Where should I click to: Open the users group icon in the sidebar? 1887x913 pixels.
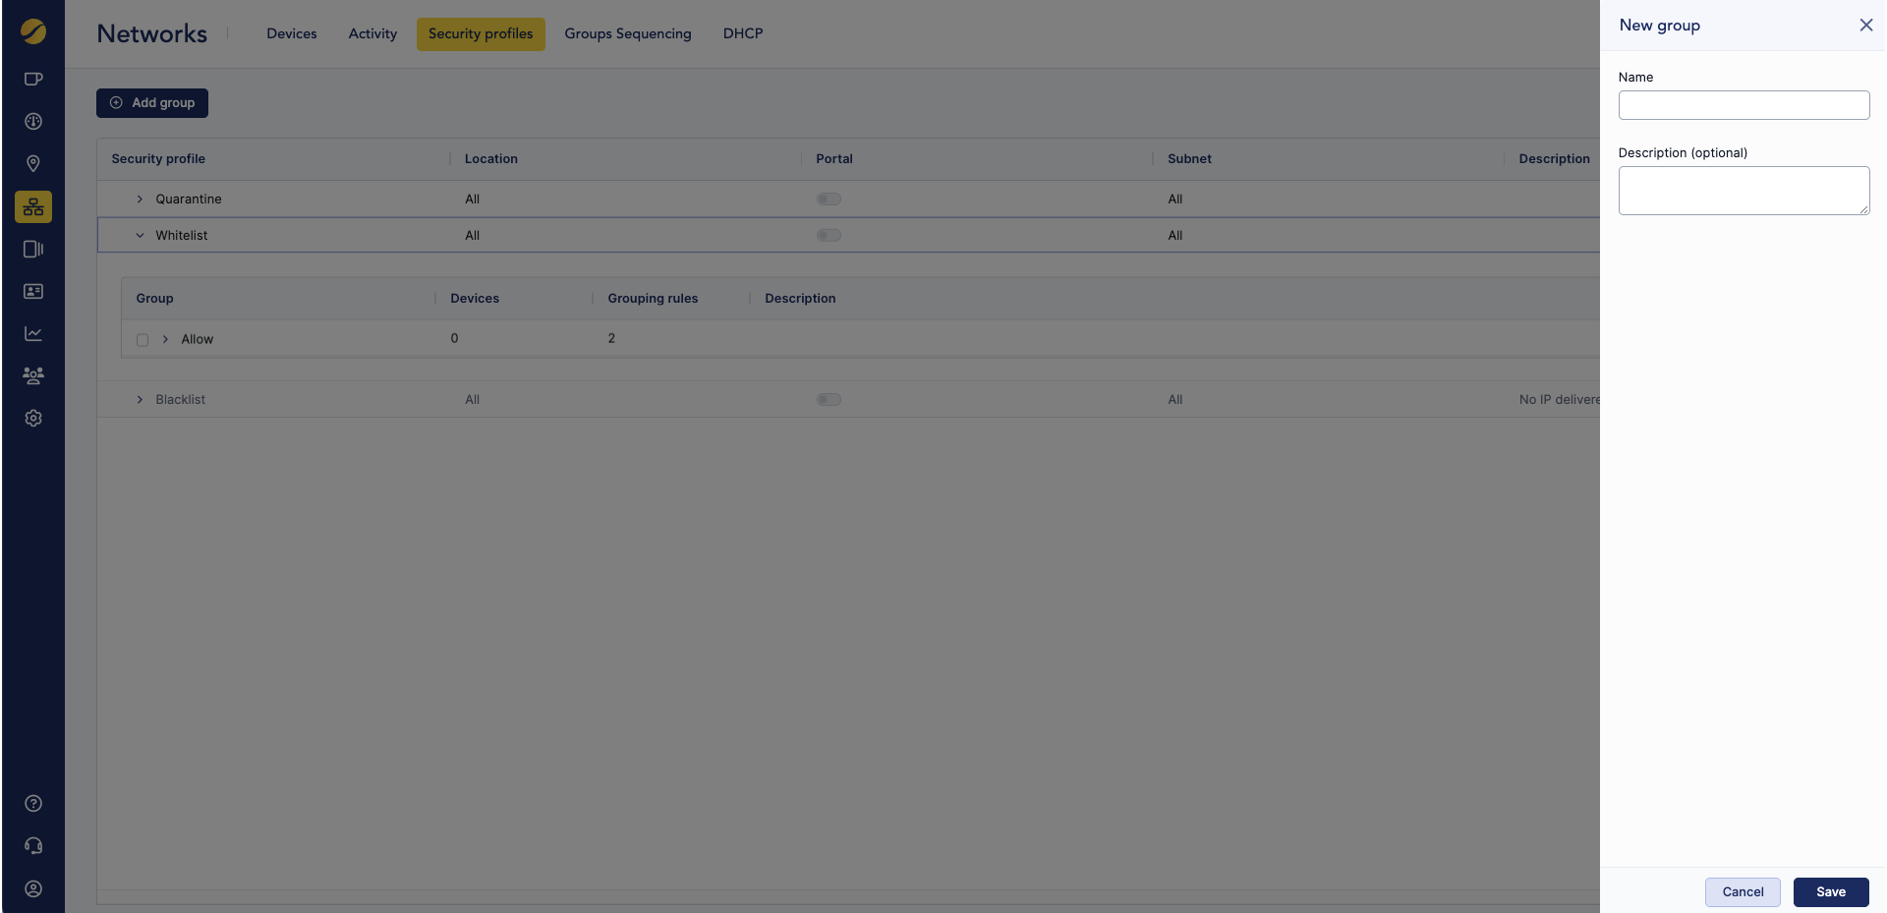click(x=33, y=375)
